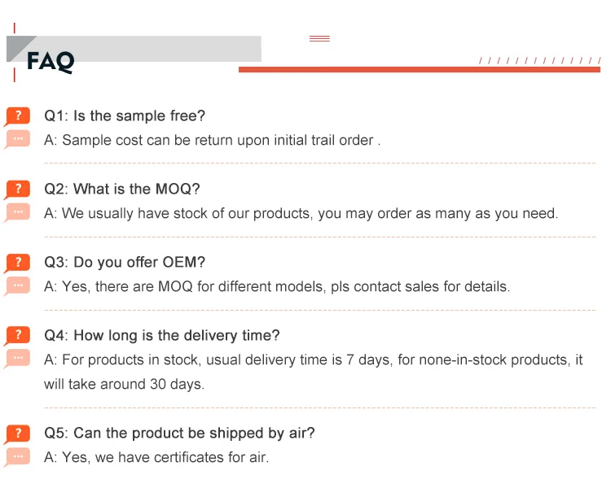Click the answer speech bubble icon under Q1
611x488 pixels.
16,139
